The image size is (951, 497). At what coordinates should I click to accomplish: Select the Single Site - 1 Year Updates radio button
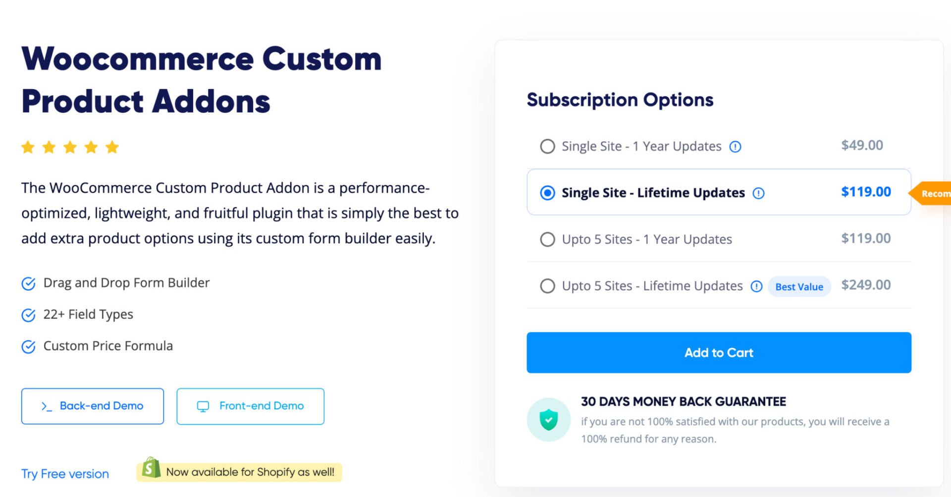coord(547,146)
